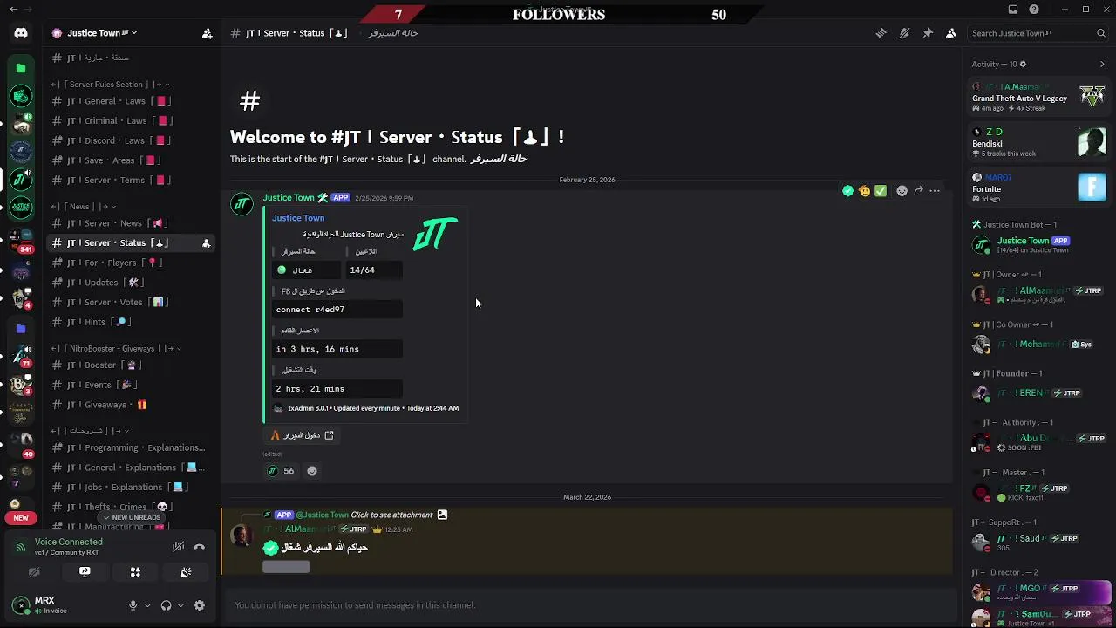The width and height of the screenshot is (1116, 628).
Task: Open voice connection details signal icon
Action: [x=21, y=547]
